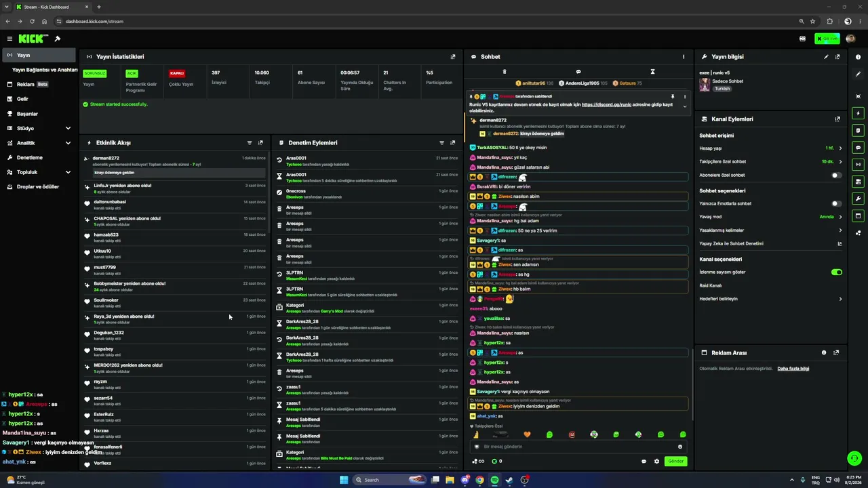The width and height of the screenshot is (868, 488).
Task: Pop out the Denetim Eylemleri panel
Action: coord(453,143)
